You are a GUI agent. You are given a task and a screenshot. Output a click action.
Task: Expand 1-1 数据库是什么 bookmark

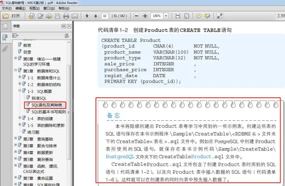20,77
